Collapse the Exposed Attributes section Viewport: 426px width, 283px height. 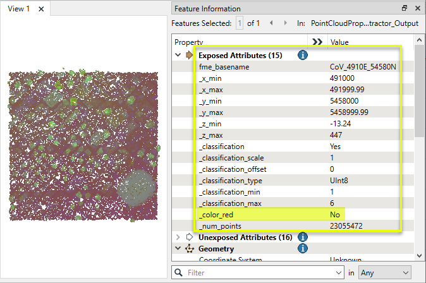178,56
